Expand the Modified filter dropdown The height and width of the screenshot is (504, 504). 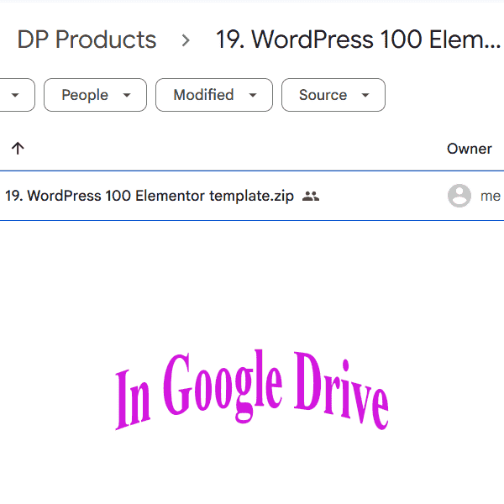(x=214, y=95)
